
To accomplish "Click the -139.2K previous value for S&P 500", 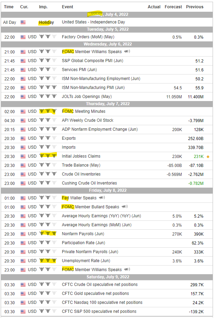I will [x=196, y=312].
